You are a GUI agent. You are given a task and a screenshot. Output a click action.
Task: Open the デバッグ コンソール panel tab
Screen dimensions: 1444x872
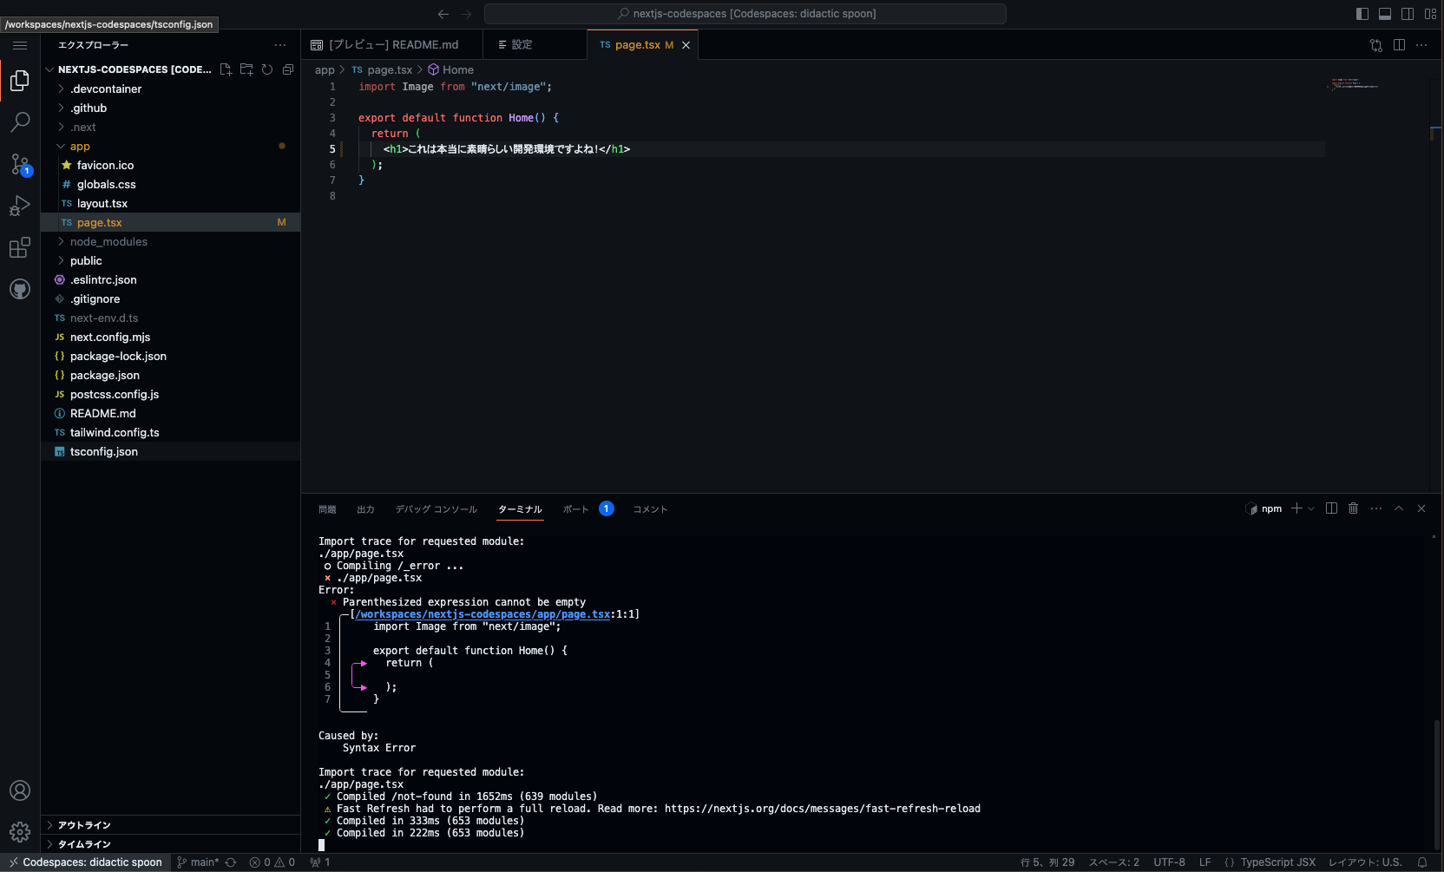click(436, 509)
